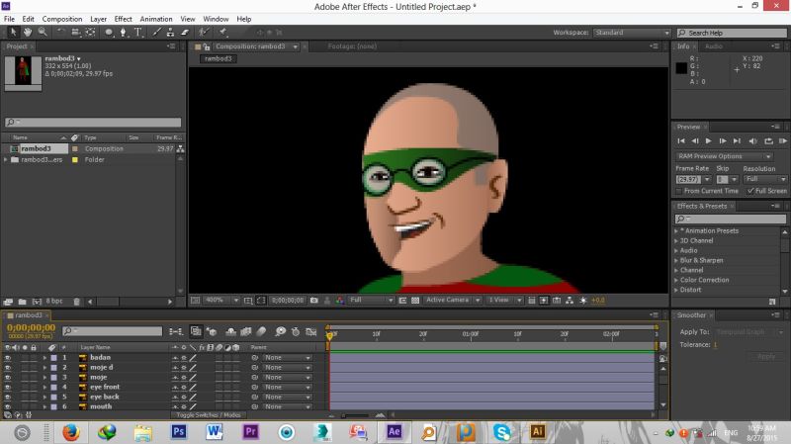Open the Graph Editor icon
Screen dimensions: 791x444
[x=311, y=331]
